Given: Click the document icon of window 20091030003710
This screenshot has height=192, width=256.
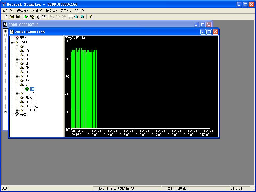Looking at the screenshot, I should pyautogui.click(x=5, y=24).
